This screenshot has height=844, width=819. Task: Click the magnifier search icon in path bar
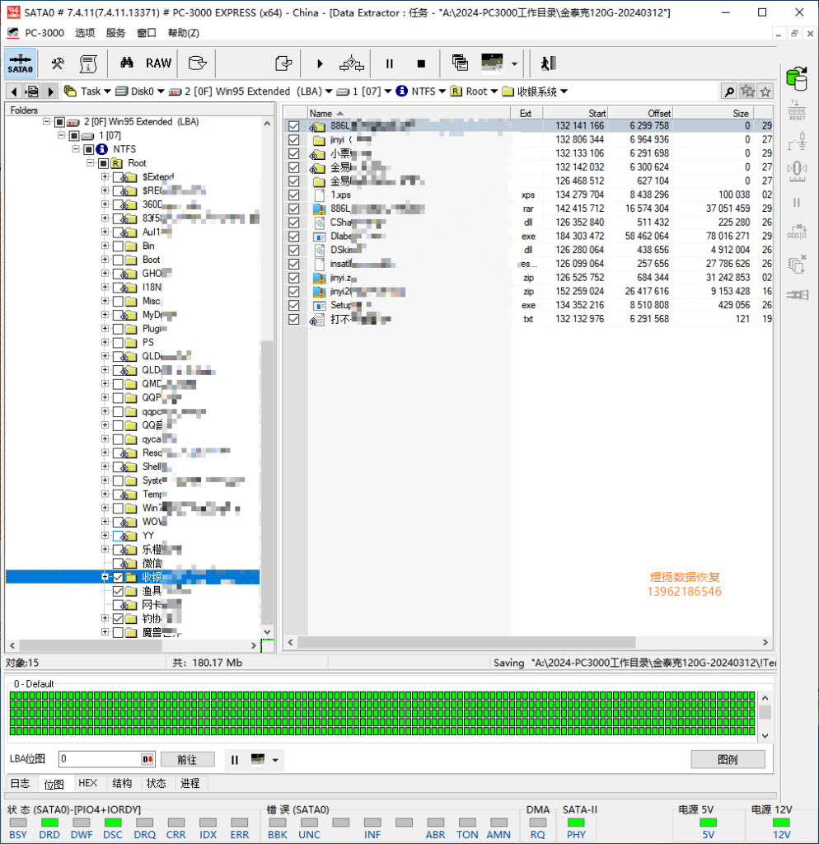pos(729,91)
